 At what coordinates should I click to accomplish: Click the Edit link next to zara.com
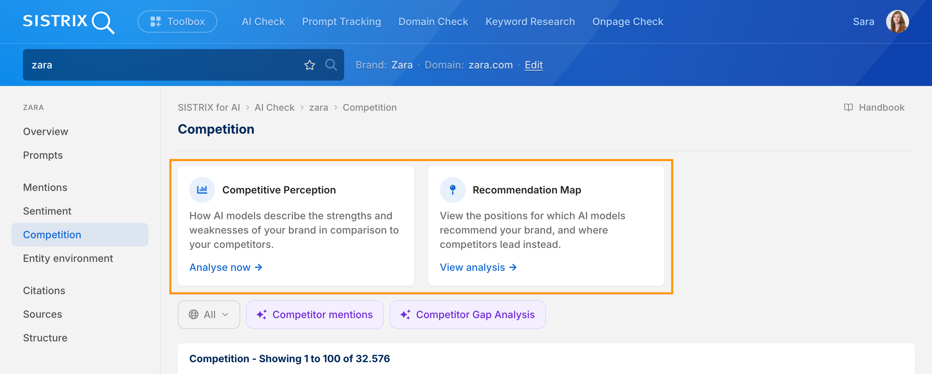[534, 65]
